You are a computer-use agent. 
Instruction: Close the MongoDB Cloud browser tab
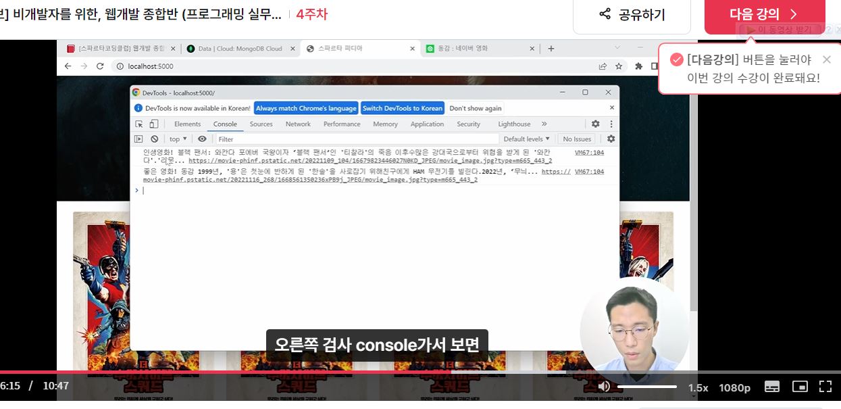(292, 49)
